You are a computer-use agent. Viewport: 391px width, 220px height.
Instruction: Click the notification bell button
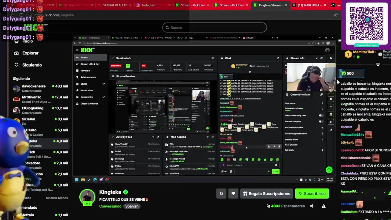point(221,193)
